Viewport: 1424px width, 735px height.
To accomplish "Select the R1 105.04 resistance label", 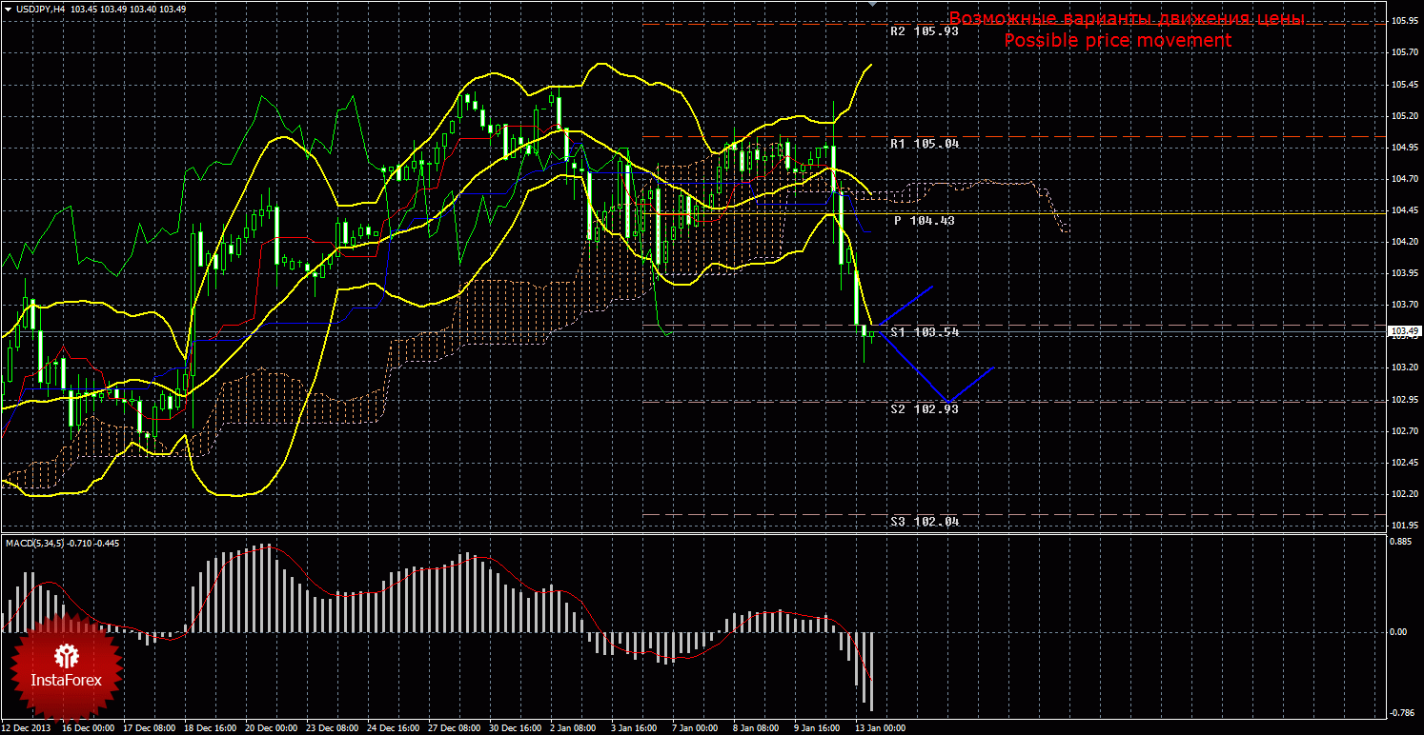I will (x=924, y=144).
